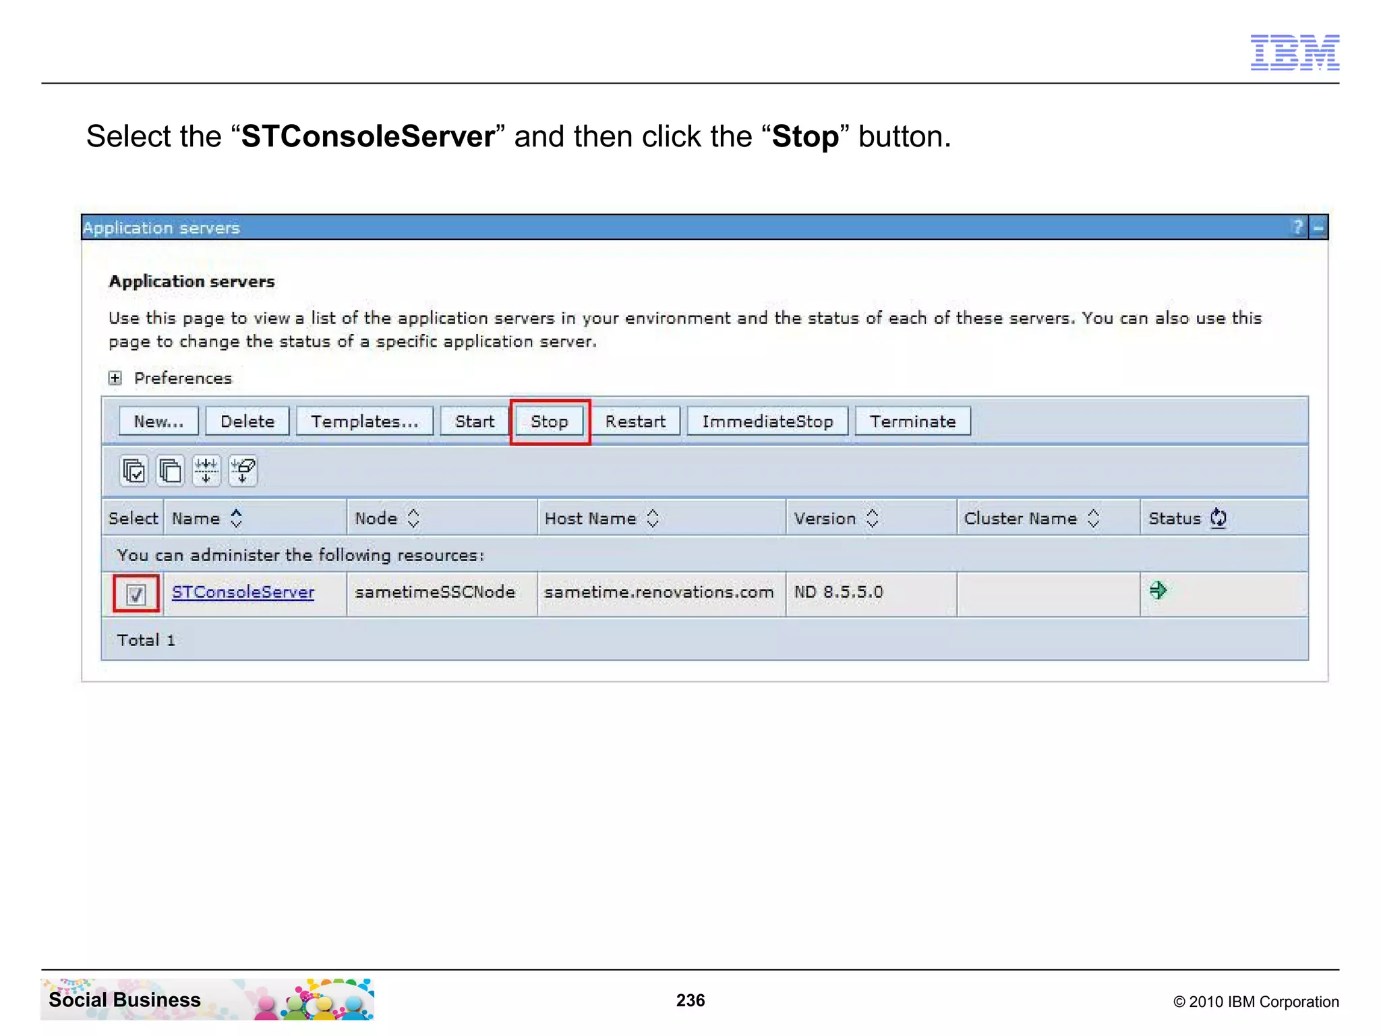
Task: Click the bold Application servers heading
Action: pyautogui.click(x=192, y=281)
